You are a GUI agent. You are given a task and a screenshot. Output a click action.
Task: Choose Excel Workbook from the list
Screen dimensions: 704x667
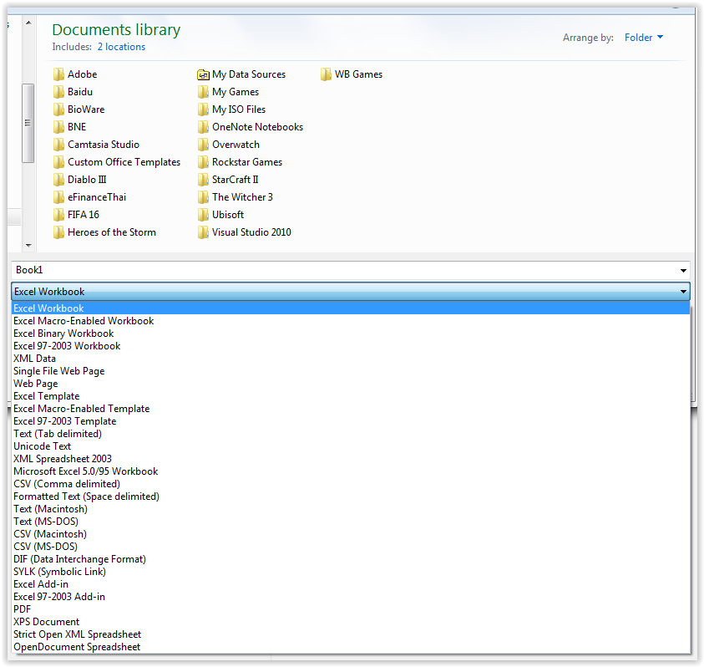[x=350, y=308]
